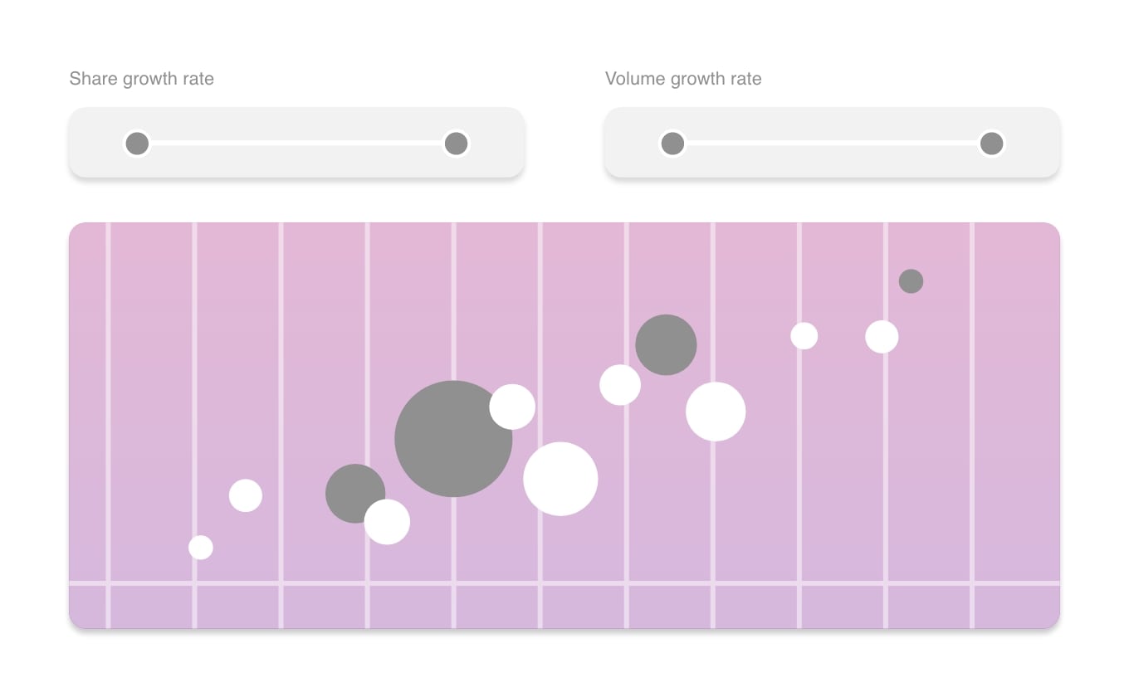Click the Volume growth rate label
This screenshot has height=697, width=1129.
pyautogui.click(x=683, y=79)
